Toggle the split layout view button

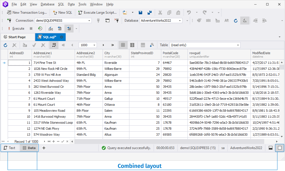[270, 148]
